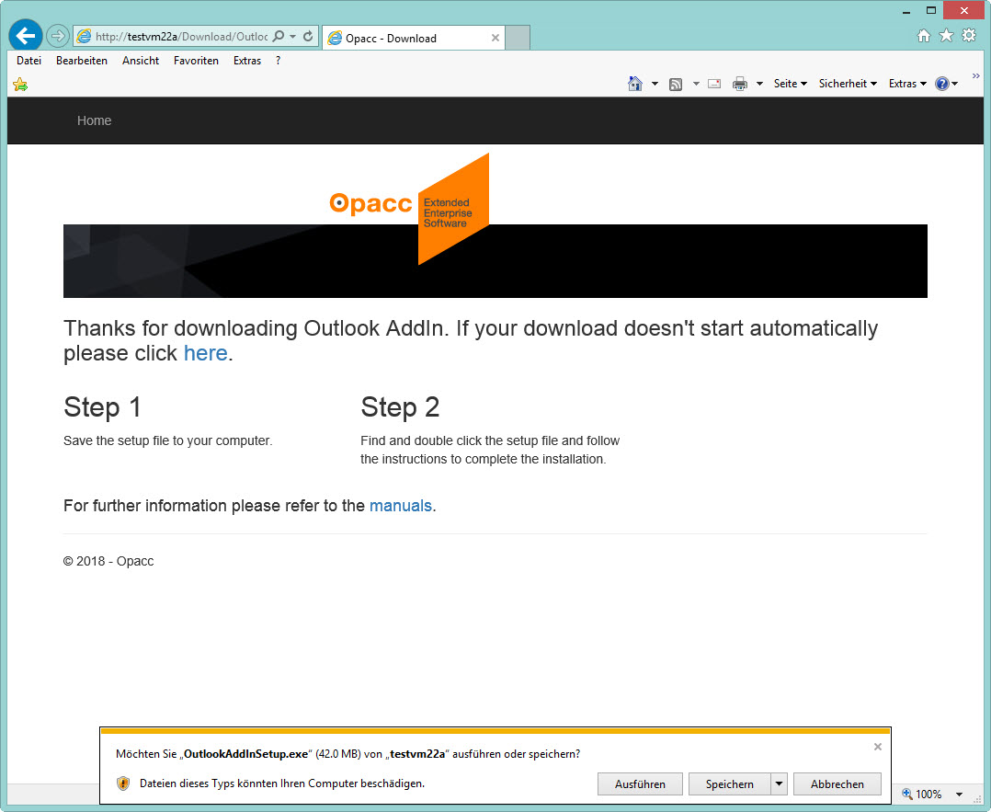The image size is (991, 812).
Task: Open the 'manuals' link
Action: [401, 506]
